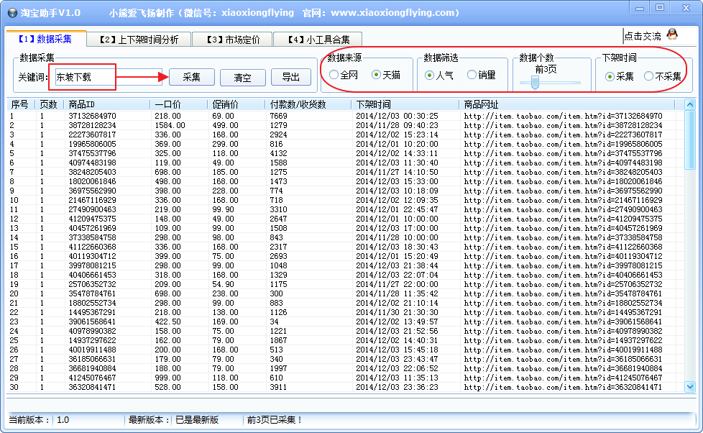Click the 清空 clear button
This screenshot has height=433, width=703.
pos(242,78)
